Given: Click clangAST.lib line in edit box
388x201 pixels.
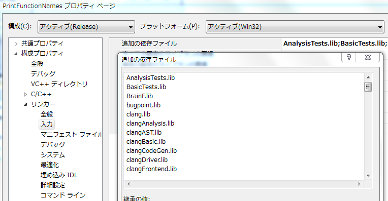Looking at the screenshot, I should tap(144, 133).
